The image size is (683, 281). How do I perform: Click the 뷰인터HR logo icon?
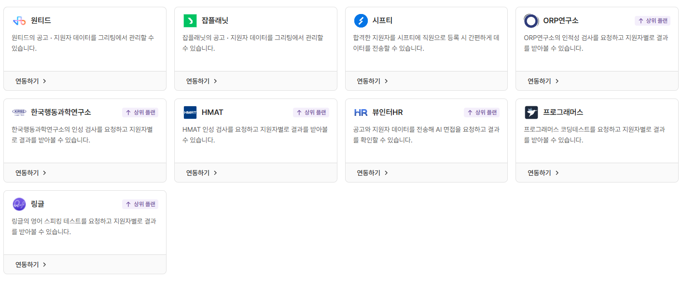coord(361,112)
